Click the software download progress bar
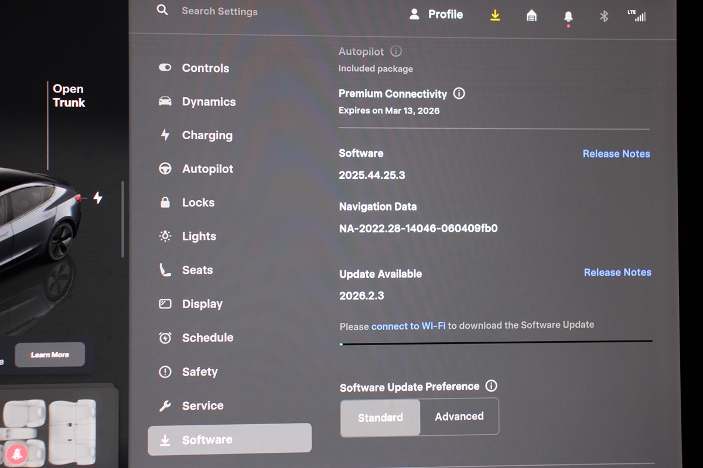Image resolution: width=703 pixels, height=468 pixels. pos(496,343)
